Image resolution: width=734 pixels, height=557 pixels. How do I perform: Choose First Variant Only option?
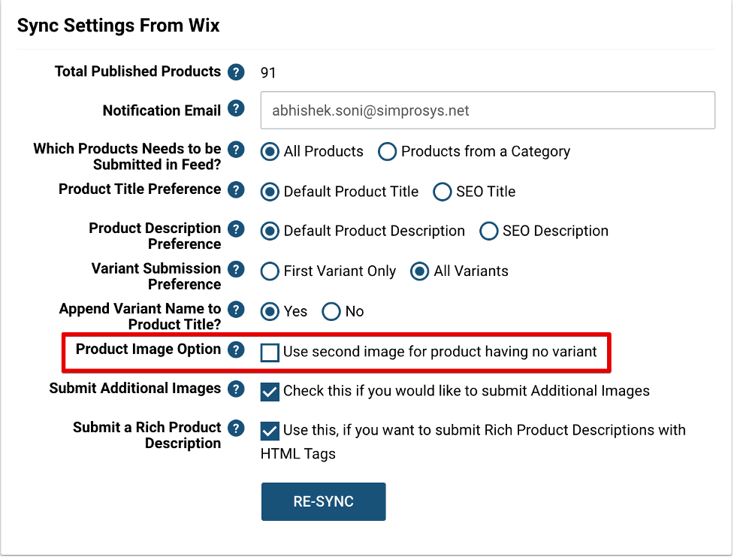coord(270,271)
